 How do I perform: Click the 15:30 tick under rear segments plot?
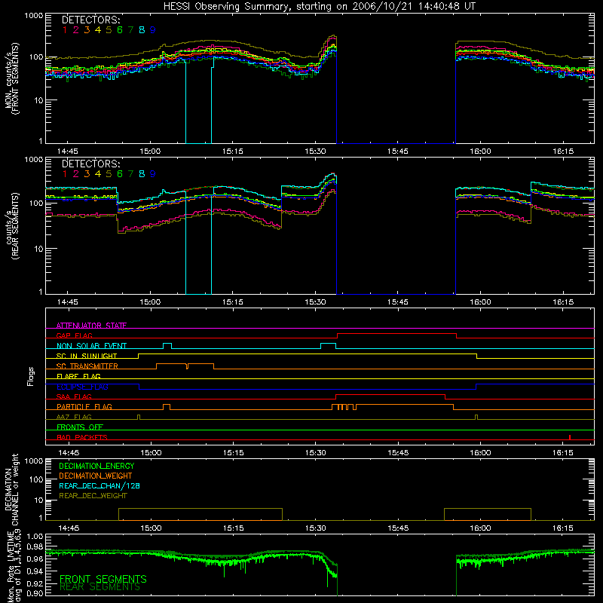click(x=315, y=302)
